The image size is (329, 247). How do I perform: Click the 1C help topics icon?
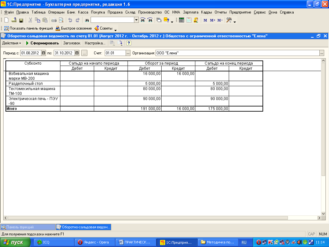tap(166, 20)
